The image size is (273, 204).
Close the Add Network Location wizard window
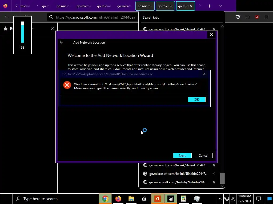tap(211, 35)
